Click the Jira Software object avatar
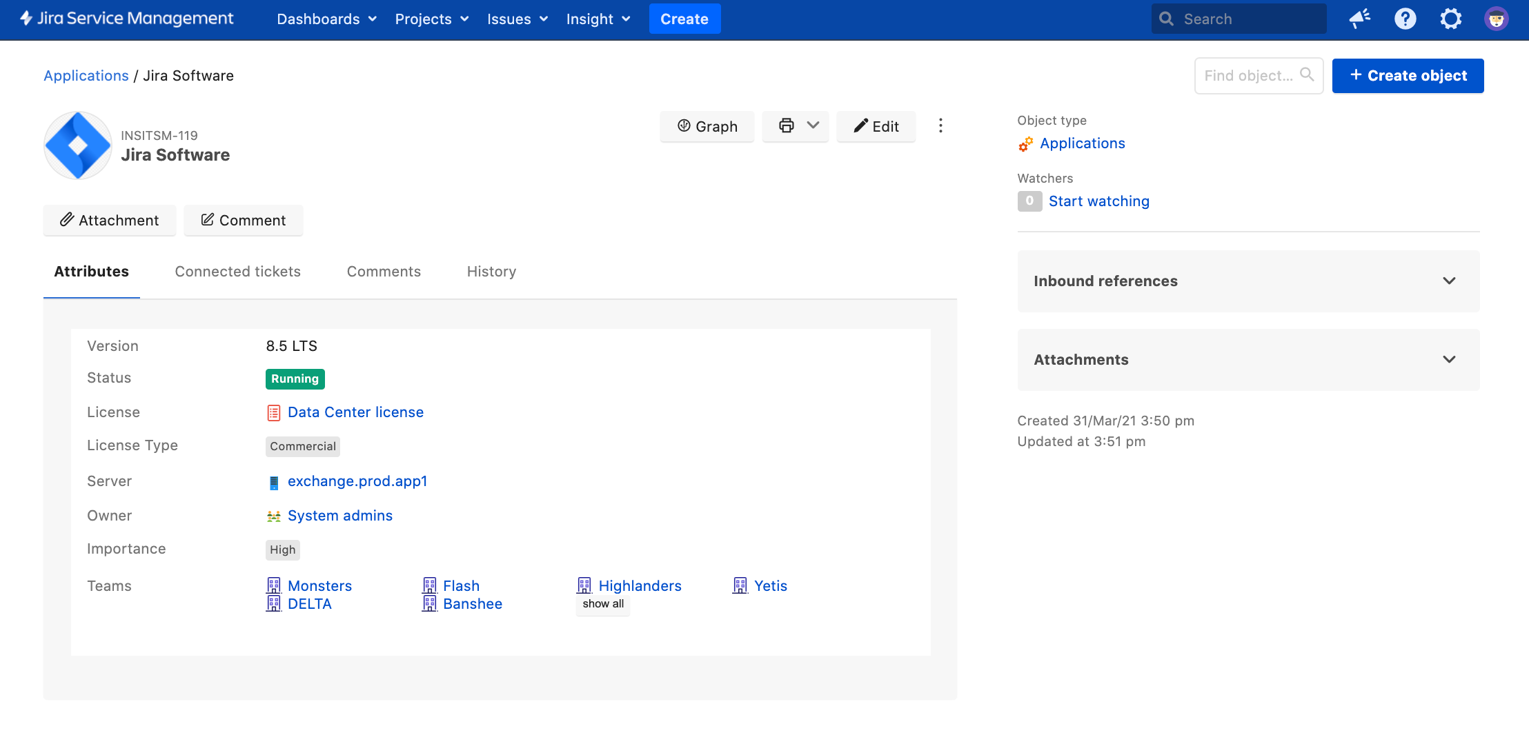 (78, 145)
